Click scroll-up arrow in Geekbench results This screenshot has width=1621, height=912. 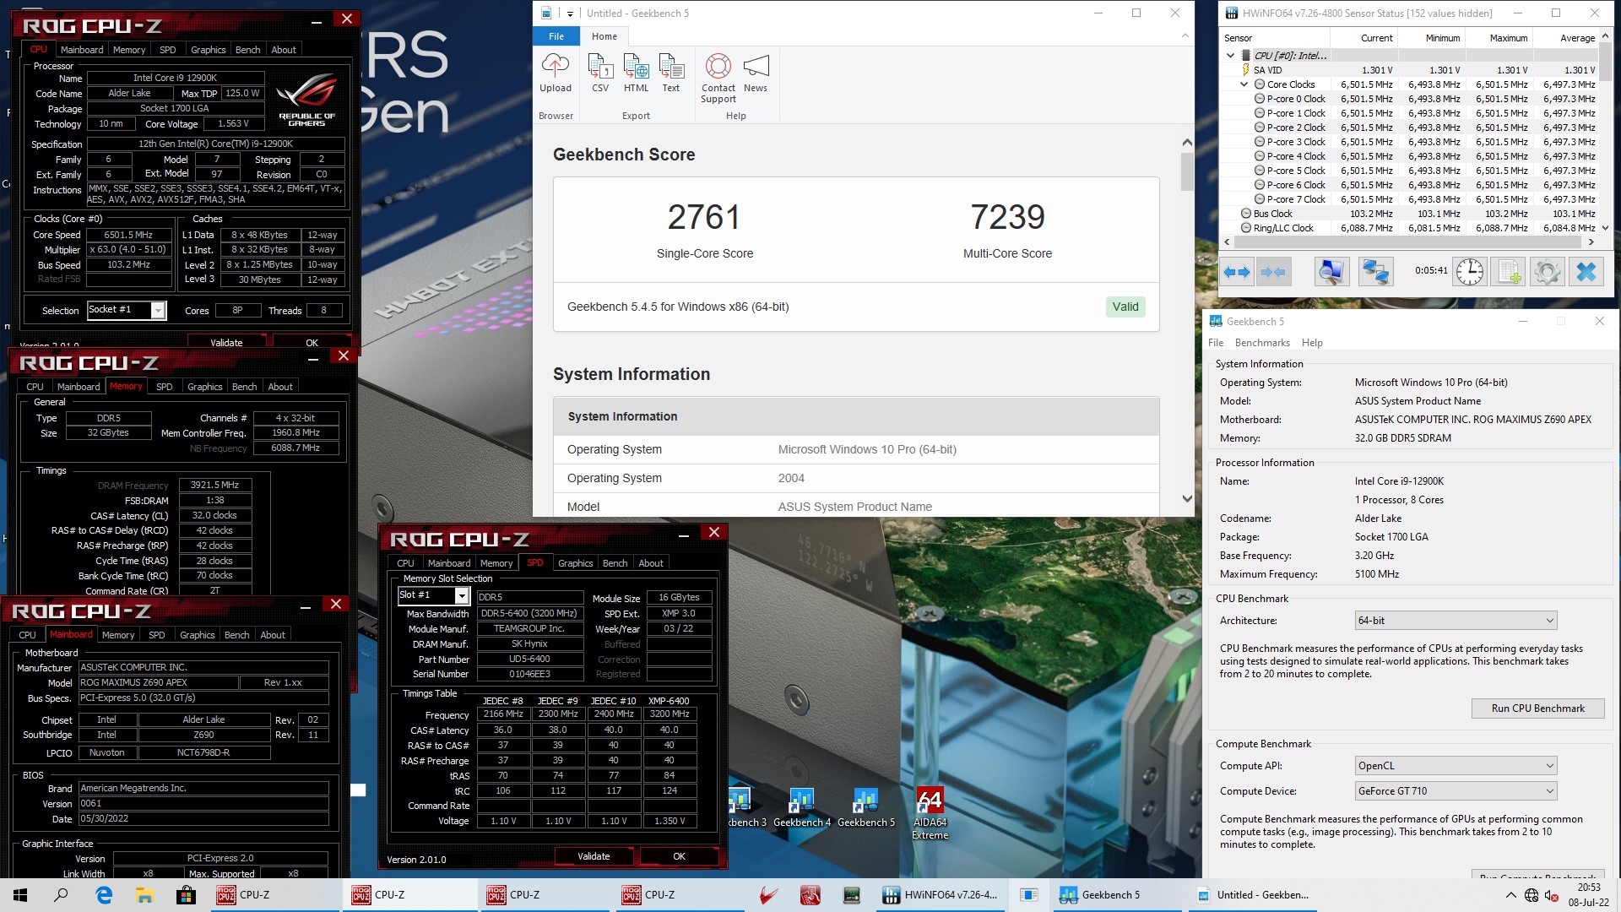pos(1187,143)
